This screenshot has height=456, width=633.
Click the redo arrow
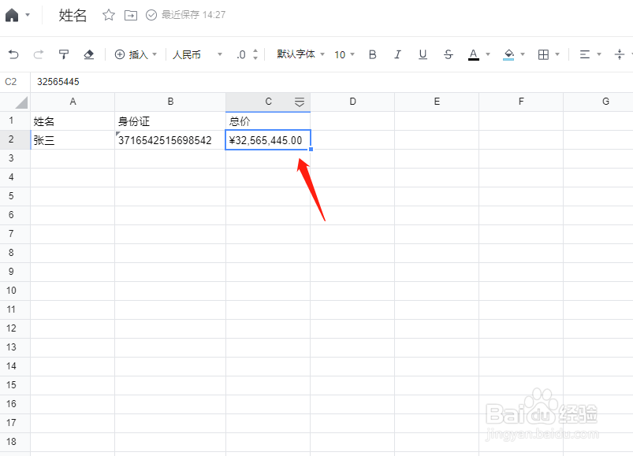tap(39, 54)
